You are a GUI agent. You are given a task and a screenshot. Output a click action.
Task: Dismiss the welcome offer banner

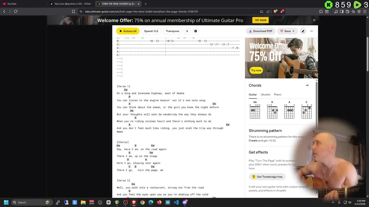pyautogui.click(x=314, y=20)
